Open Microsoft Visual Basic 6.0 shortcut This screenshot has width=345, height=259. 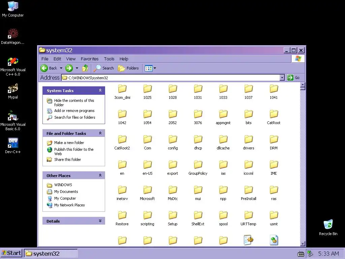pos(13,121)
